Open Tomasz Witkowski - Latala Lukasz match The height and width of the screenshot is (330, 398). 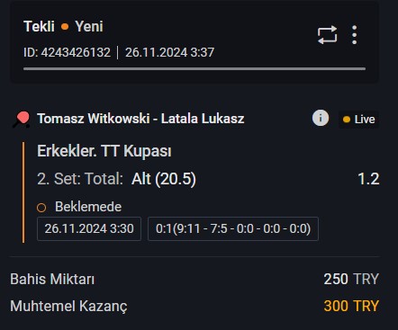tap(140, 119)
